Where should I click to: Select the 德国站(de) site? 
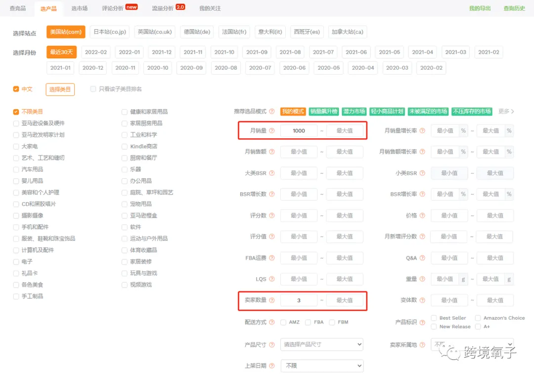[197, 32]
